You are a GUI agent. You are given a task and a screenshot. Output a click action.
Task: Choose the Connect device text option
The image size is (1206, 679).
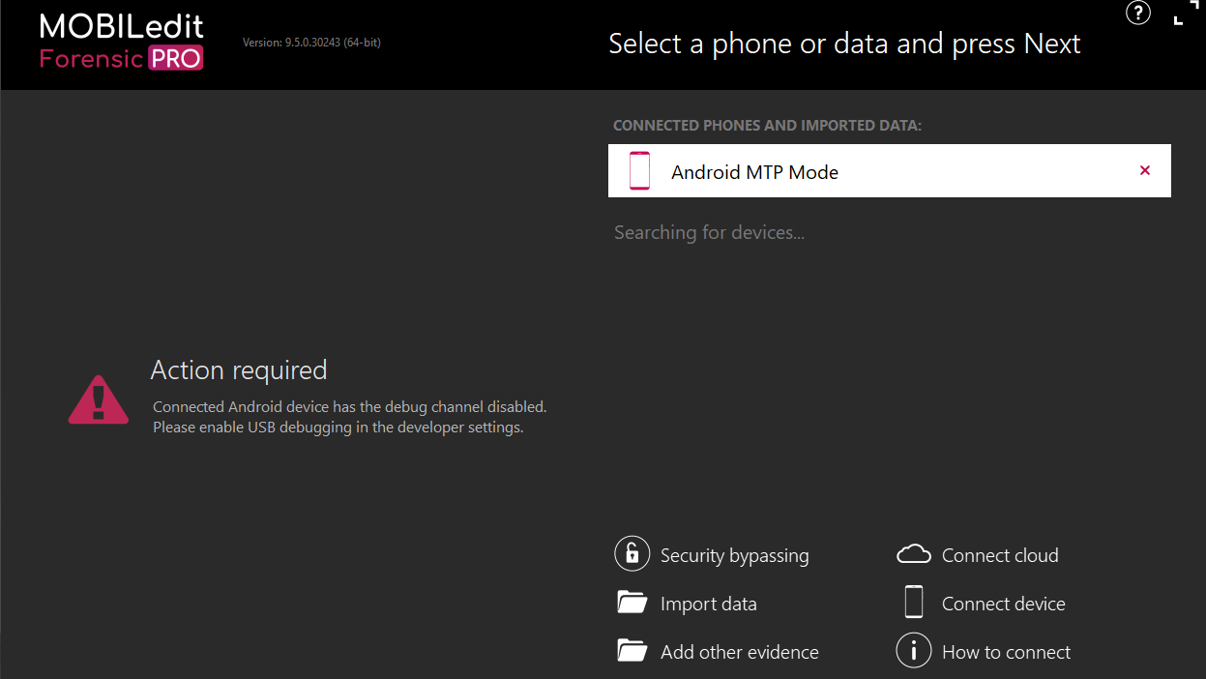[x=1004, y=604]
